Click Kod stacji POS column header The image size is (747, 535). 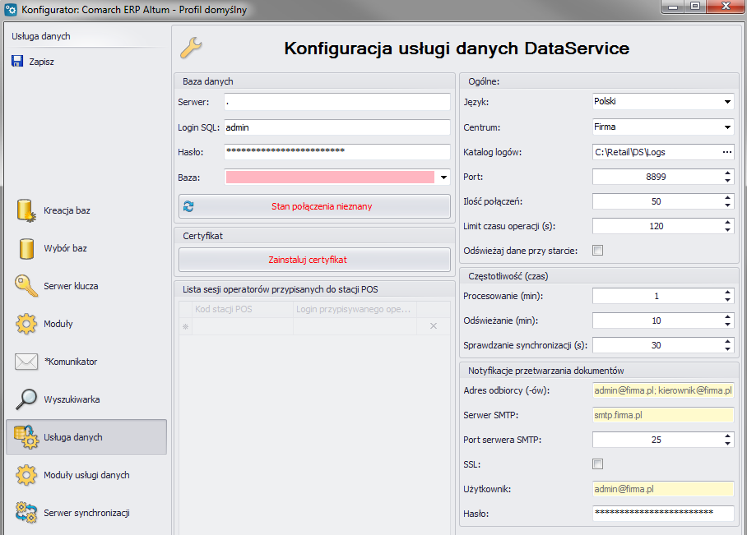point(243,309)
